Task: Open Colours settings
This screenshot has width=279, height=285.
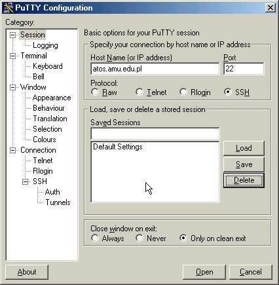Action: click(45, 140)
